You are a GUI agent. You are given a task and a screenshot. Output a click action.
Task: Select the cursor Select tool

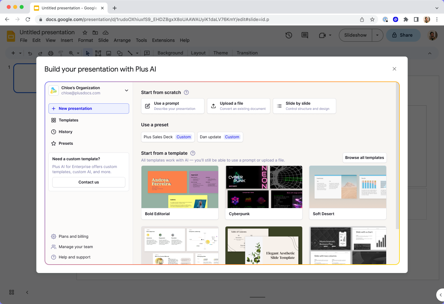tap(88, 53)
